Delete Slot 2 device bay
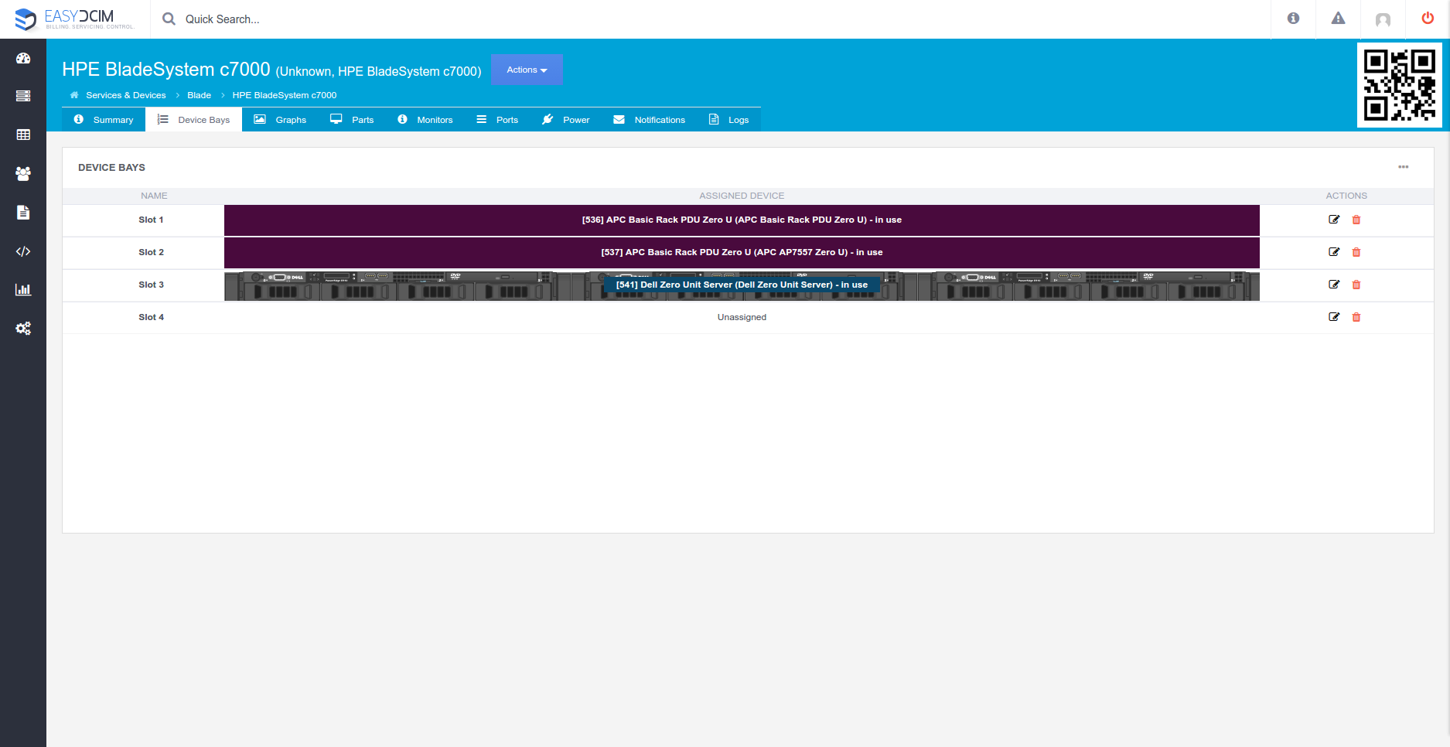Viewport: 1450px width, 747px height. 1356,252
